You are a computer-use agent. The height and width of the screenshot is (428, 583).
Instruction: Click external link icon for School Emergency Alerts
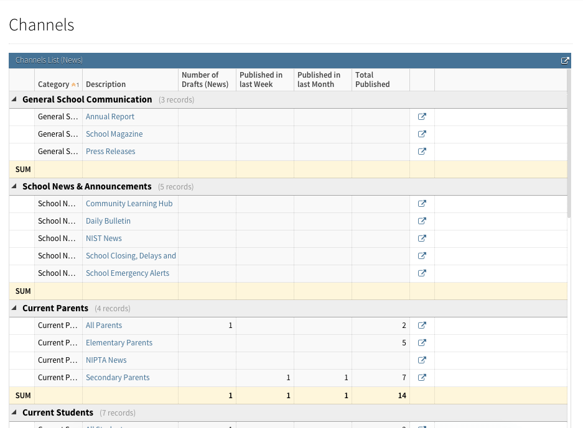pos(422,273)
